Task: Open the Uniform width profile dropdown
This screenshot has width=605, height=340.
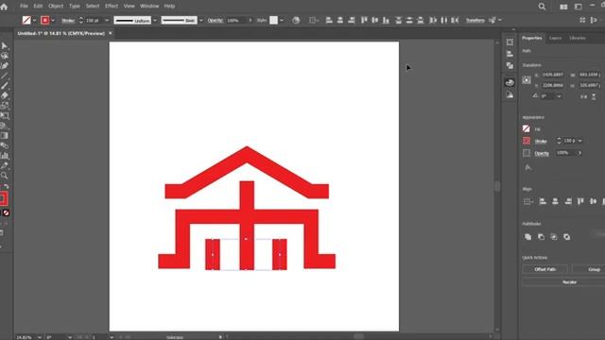Action: [155, 20]
